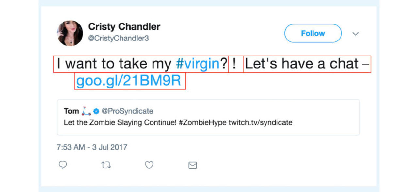The height and width of the screenshot is (192, 418).
Task: Open the #virgin hashtag link
Action: (197, 64)
